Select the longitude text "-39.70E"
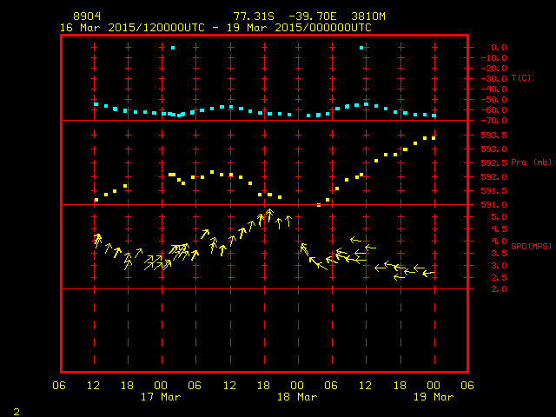 pos(312,17)
